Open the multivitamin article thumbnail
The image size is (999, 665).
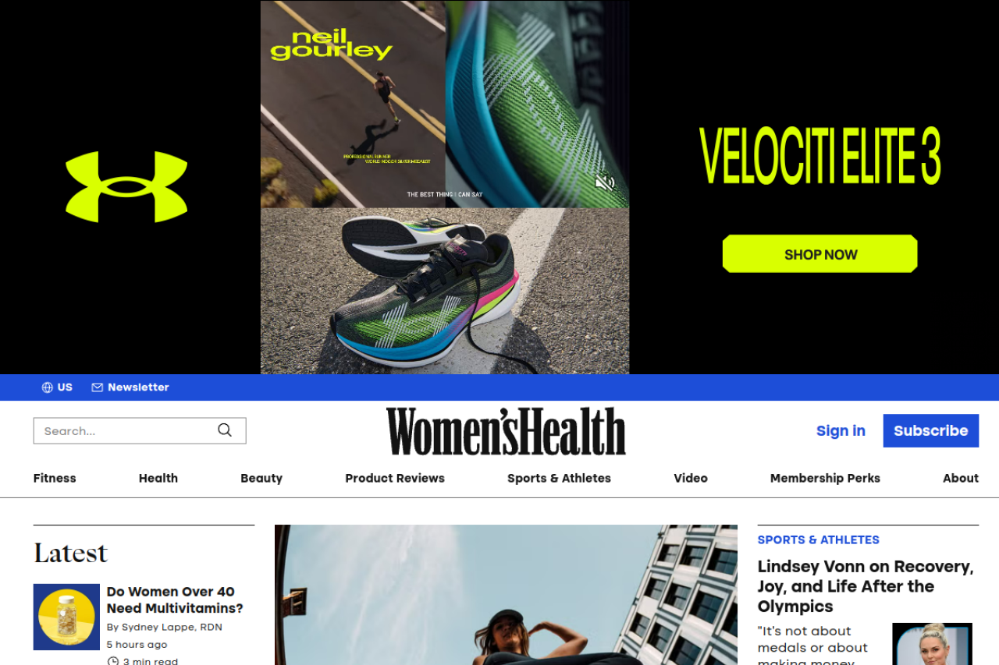point(66,617)
